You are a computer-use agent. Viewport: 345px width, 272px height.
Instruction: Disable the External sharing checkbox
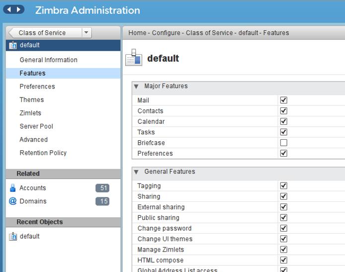[284, 207]
